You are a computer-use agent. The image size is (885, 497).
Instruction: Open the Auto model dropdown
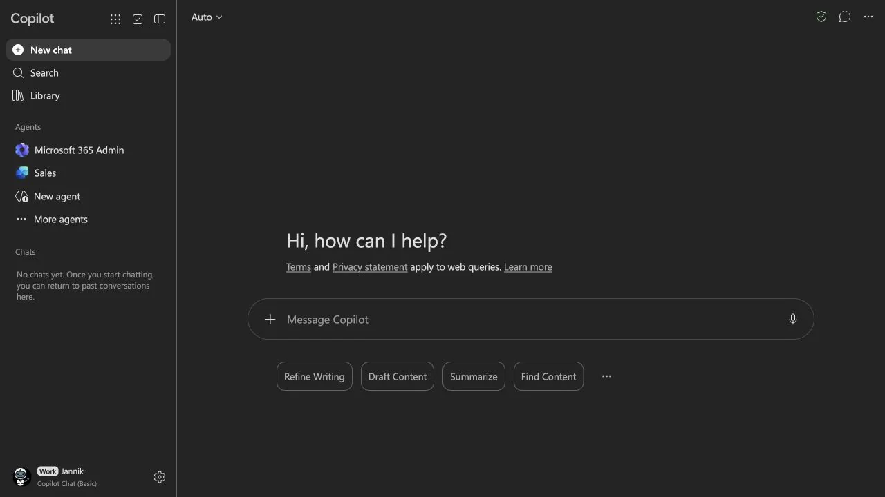coord(207,17)
